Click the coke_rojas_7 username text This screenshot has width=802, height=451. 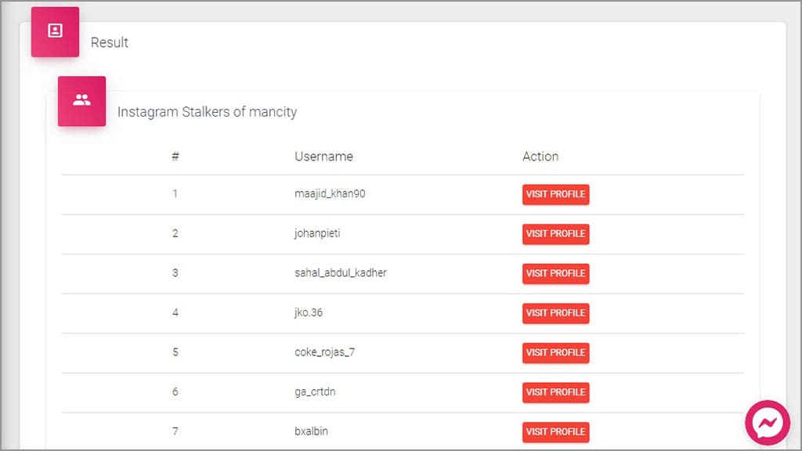point(324,352)
